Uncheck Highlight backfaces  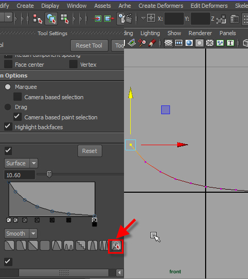8,127
